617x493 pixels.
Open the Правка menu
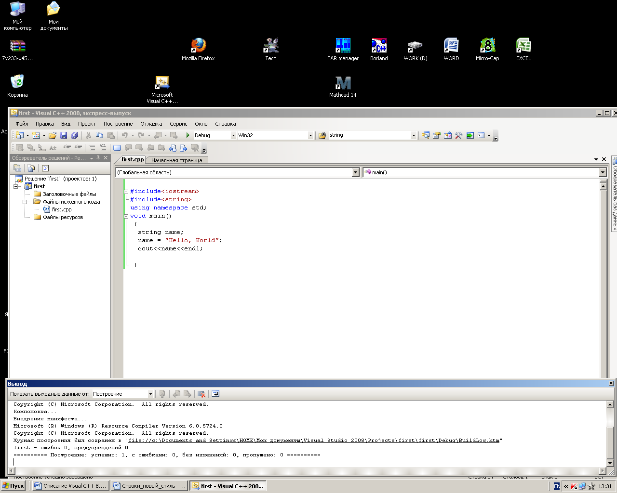[45, 124]
